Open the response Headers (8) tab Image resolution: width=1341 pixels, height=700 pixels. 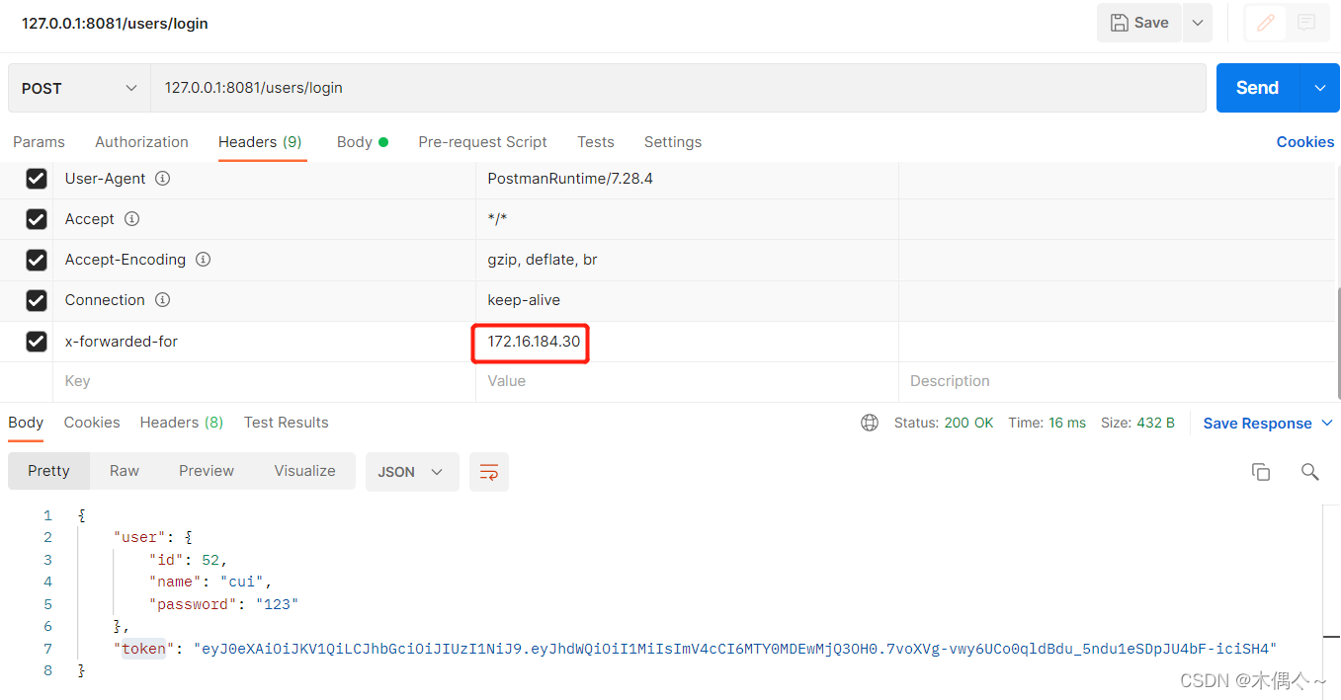pyautogui.click(x=182, y=423)
